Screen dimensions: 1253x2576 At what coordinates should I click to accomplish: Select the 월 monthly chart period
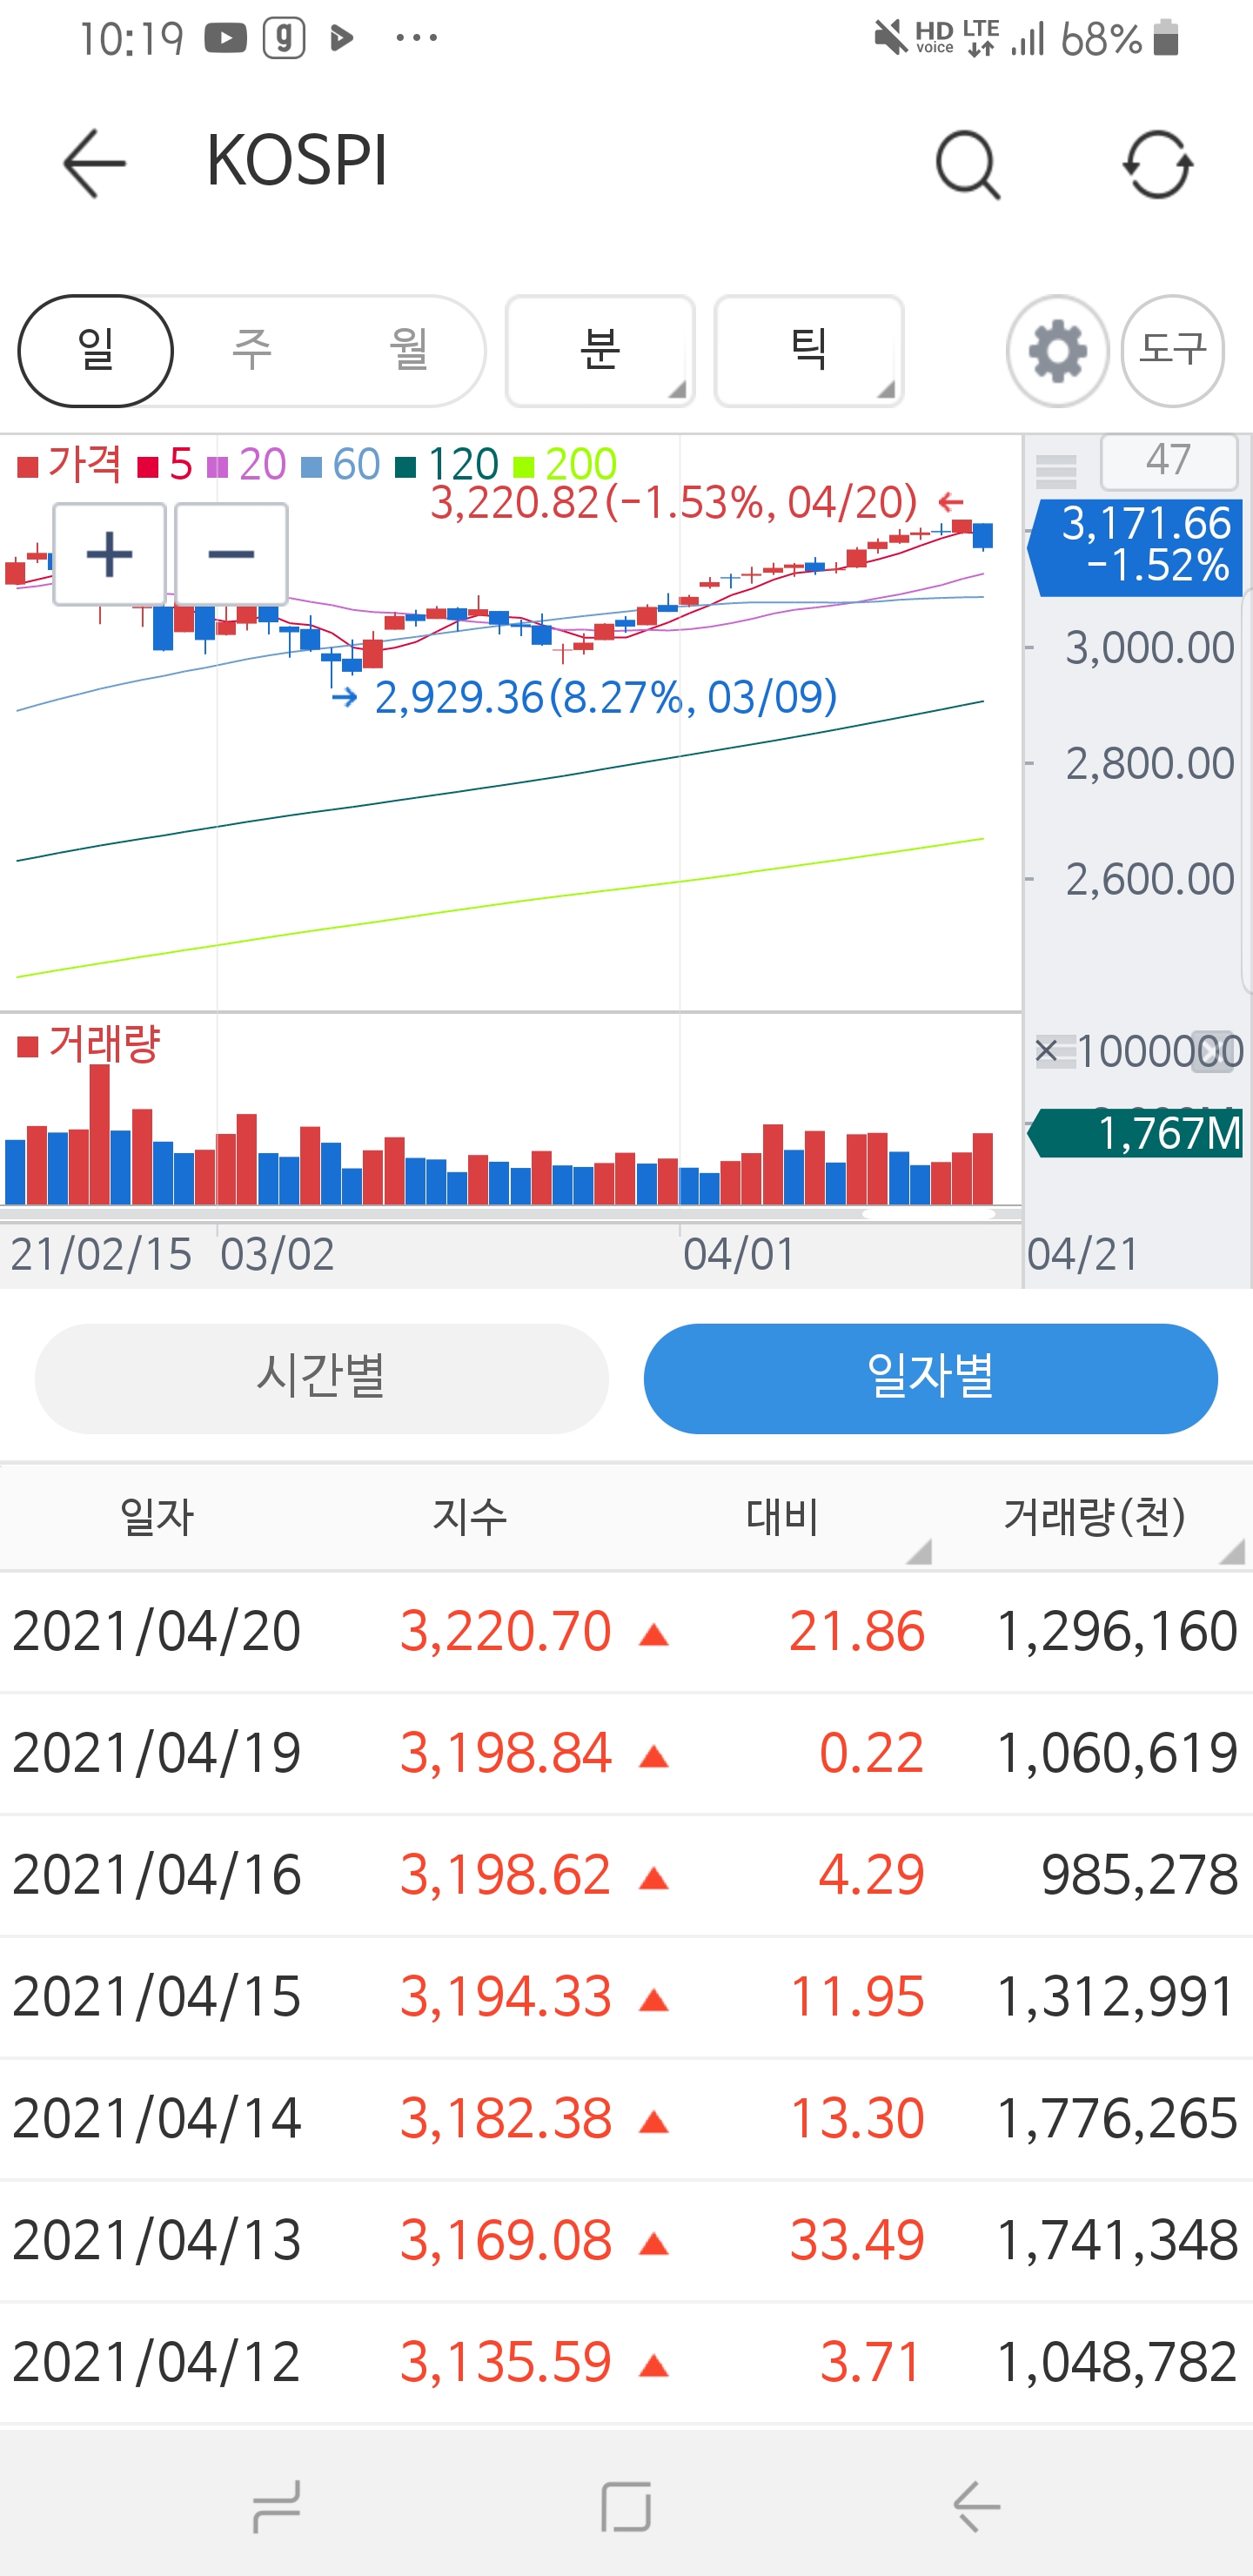(x=408, y=350)
